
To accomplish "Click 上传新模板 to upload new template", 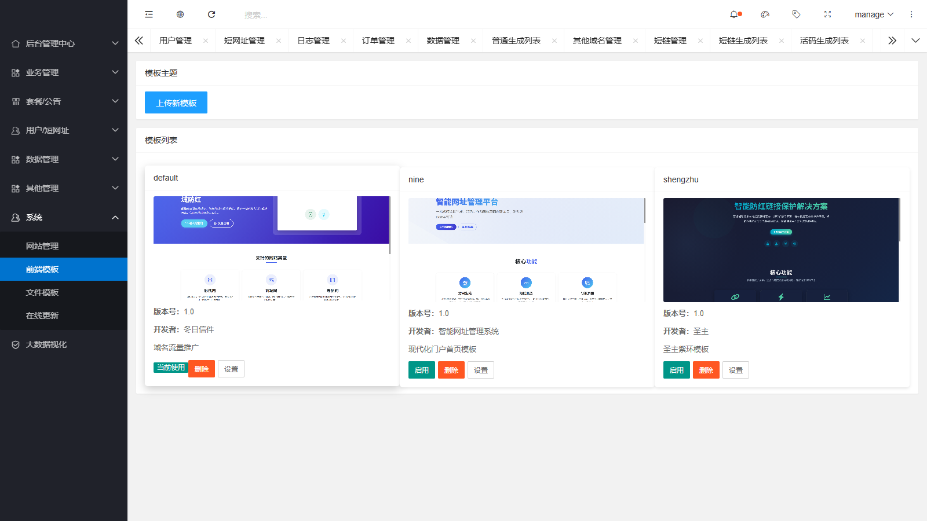I will [176, 102].
